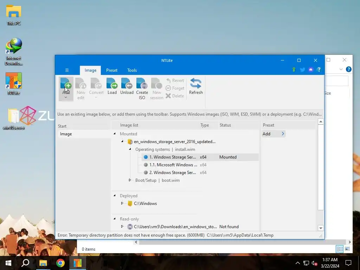Open the Discord icon link
The width and height of the screenshot is (360, 270).
point(311,70)
